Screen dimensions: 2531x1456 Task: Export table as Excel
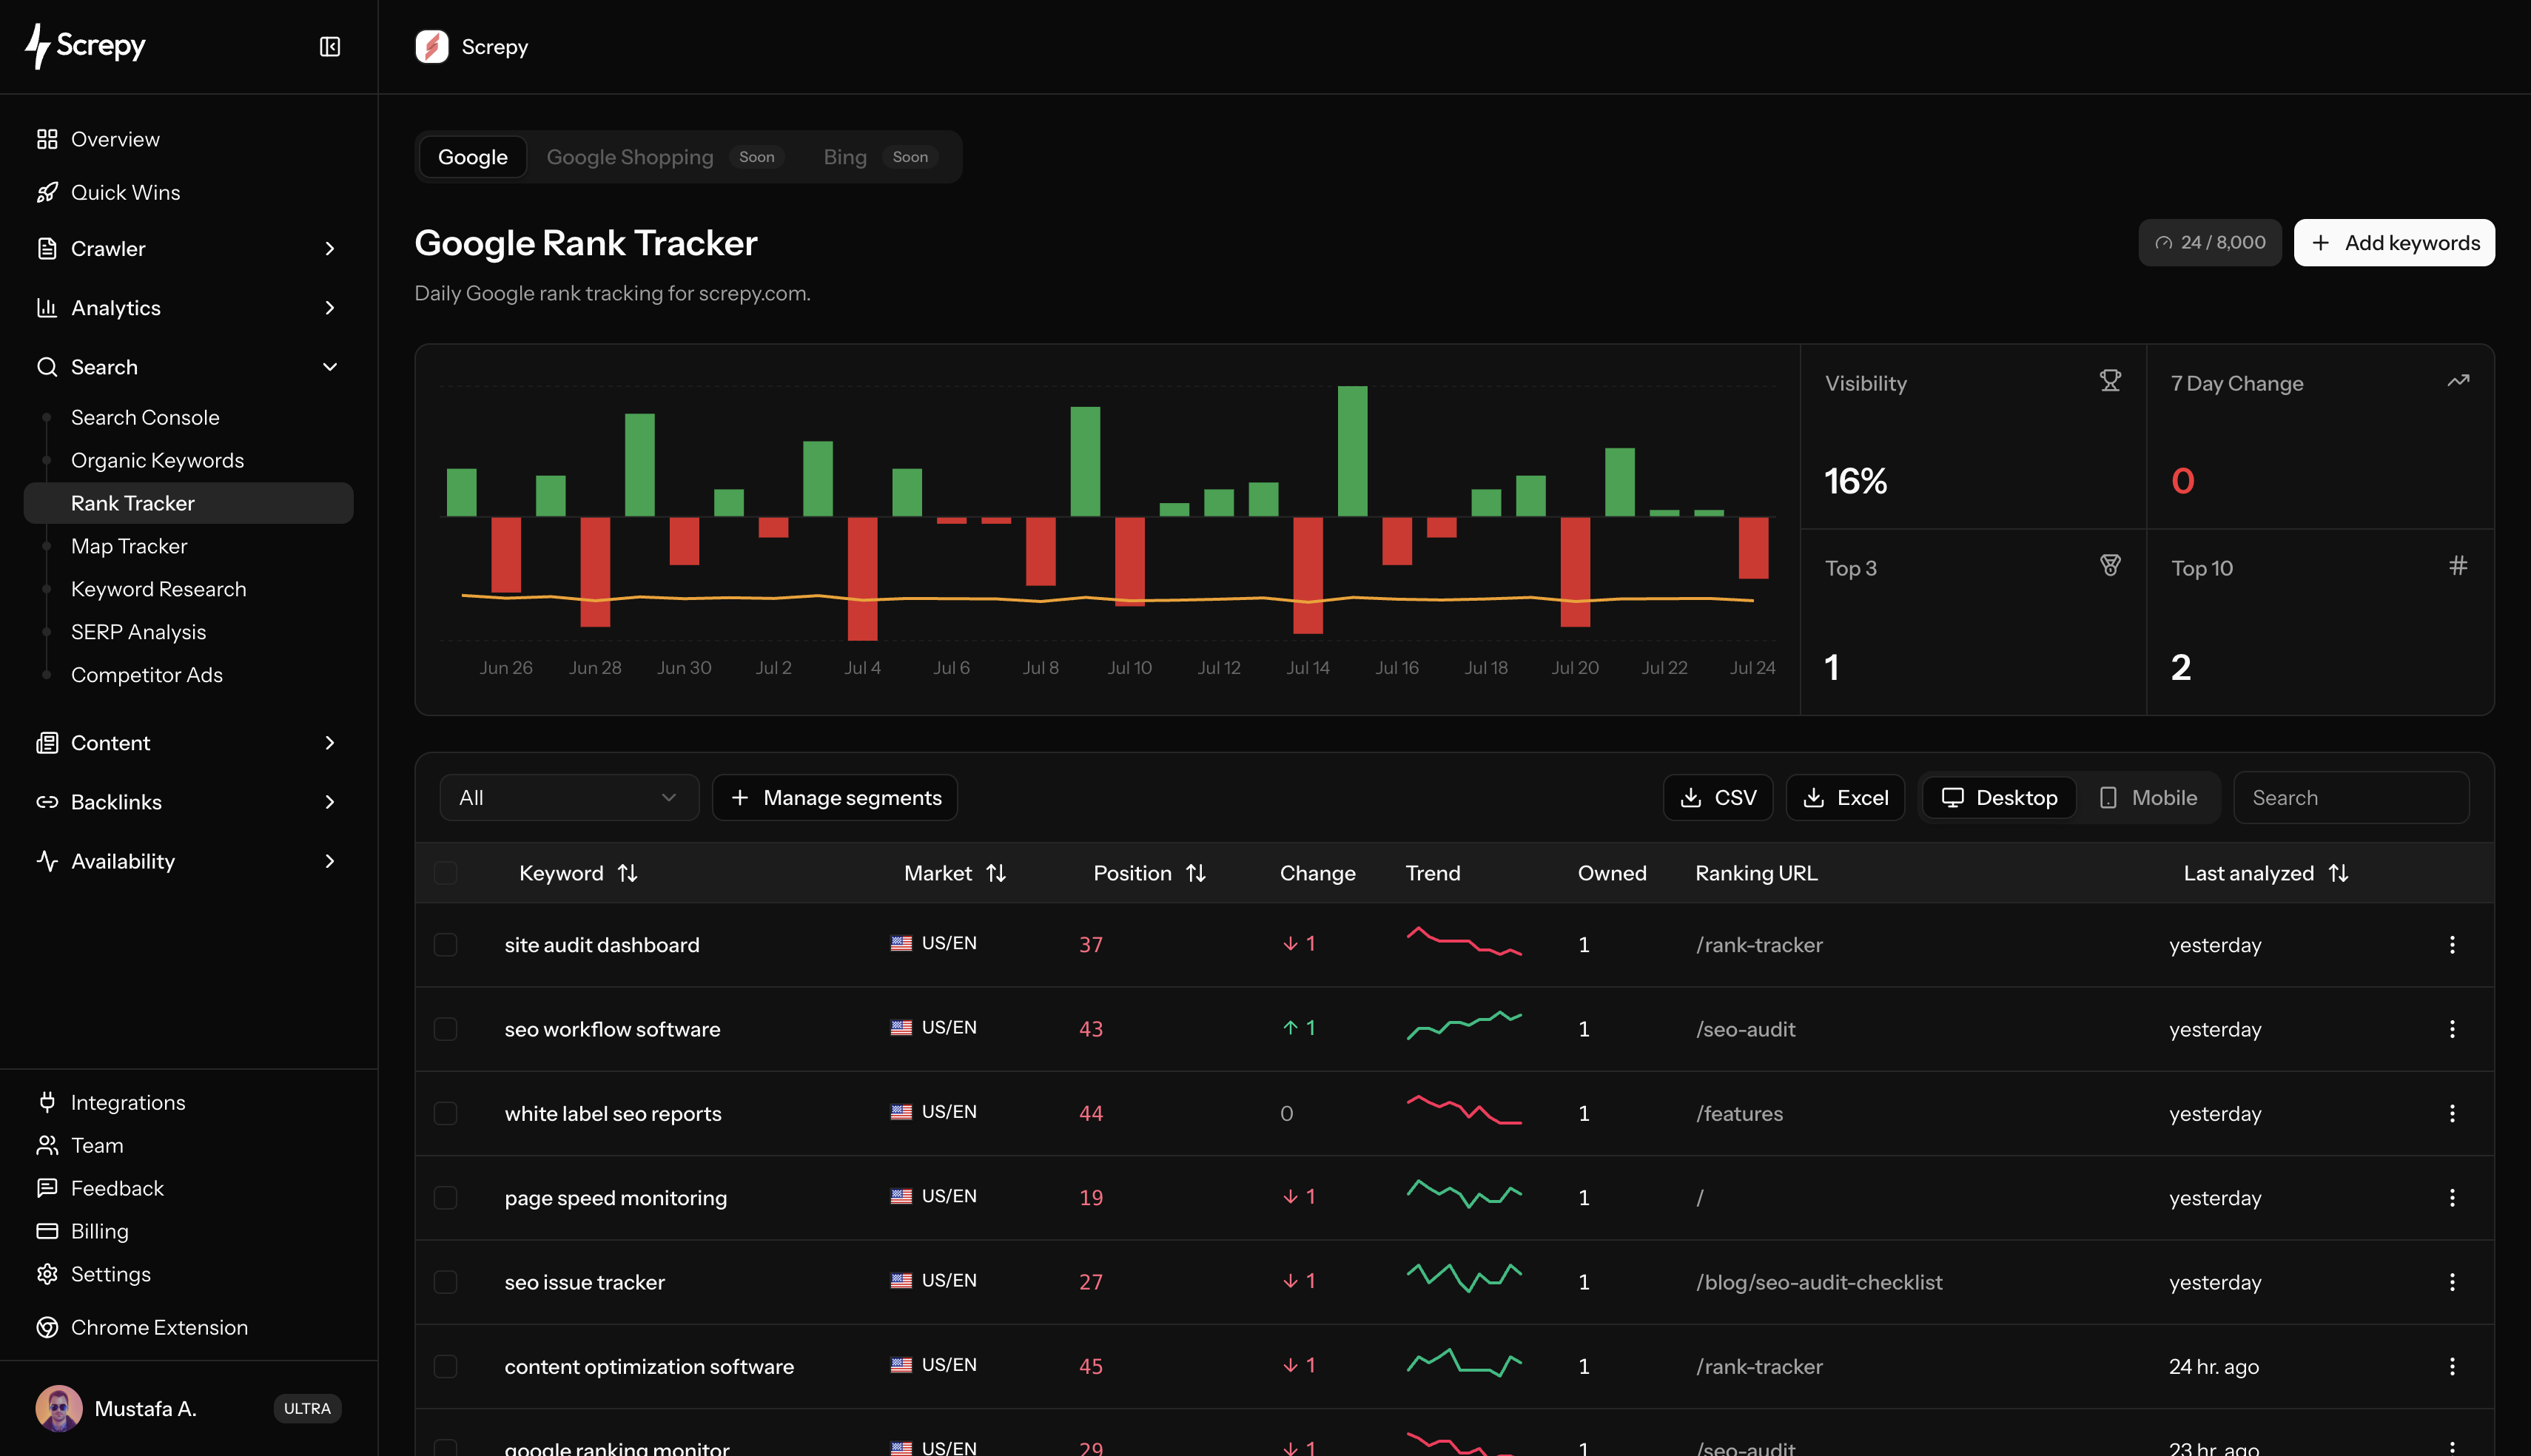point(1845,798)
